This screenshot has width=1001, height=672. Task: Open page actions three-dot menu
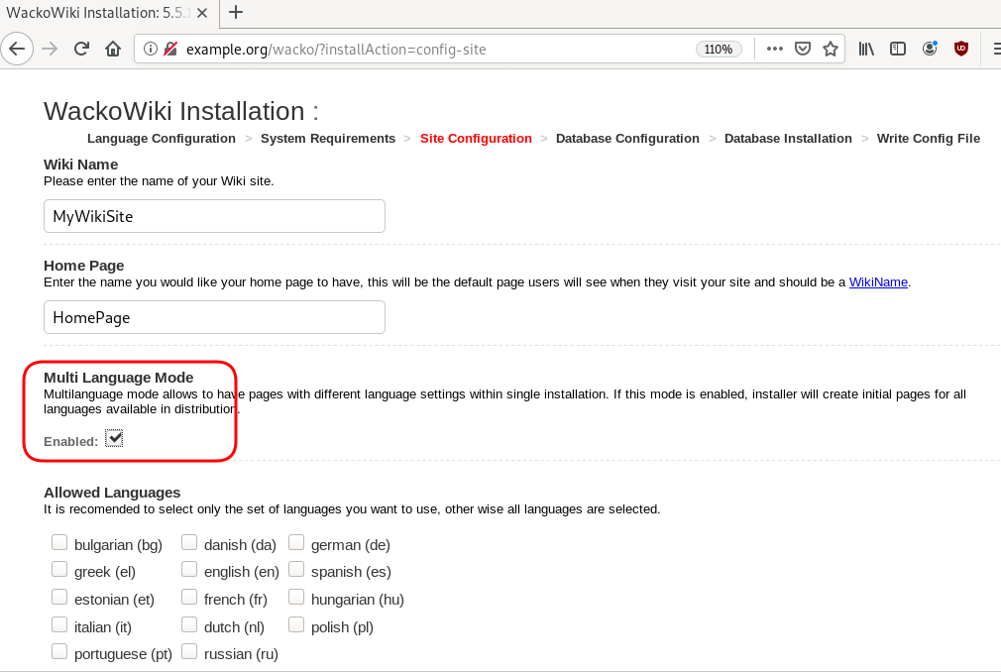point(775,49)
